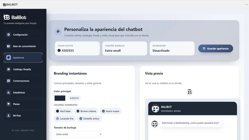Click the Color activo #202935 card

click(77, 49)
